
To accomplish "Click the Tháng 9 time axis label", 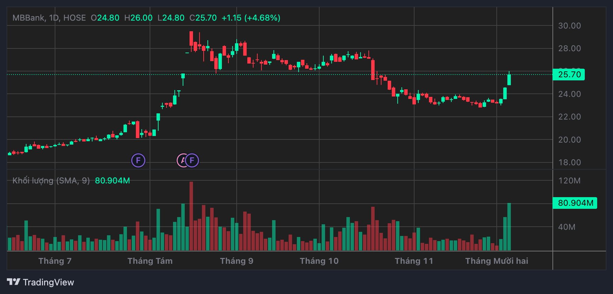I will 237,261.
